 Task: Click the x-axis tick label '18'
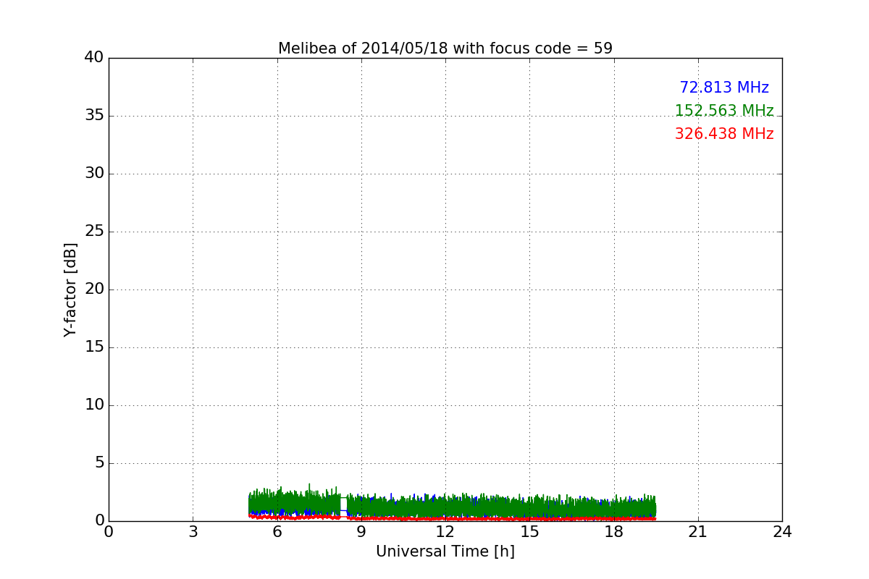614,532
